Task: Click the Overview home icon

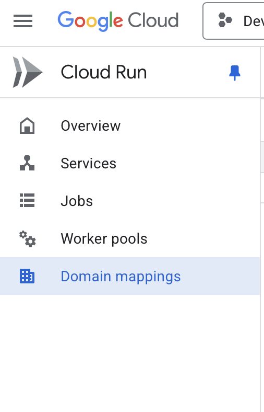Action: point(27,126)
